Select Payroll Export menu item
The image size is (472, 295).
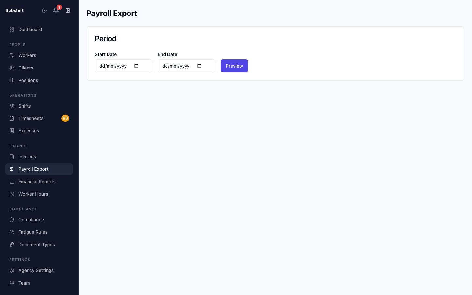pyautogui.click(x=39, y=169)
